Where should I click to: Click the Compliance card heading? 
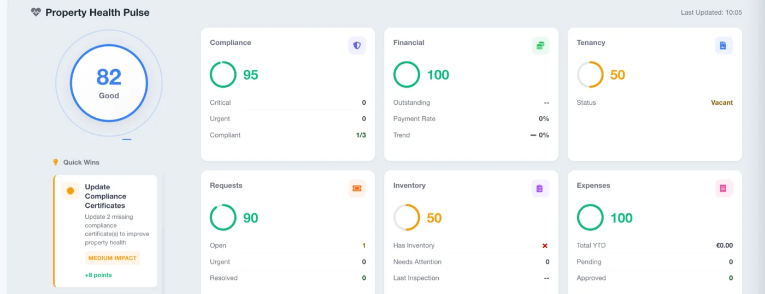[231, 43]
